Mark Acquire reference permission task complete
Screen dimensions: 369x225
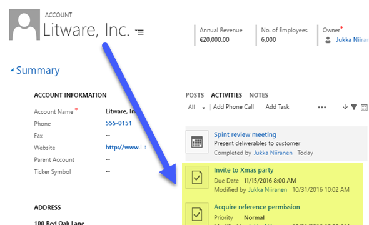pyautogui.click(x=197, y=214)
